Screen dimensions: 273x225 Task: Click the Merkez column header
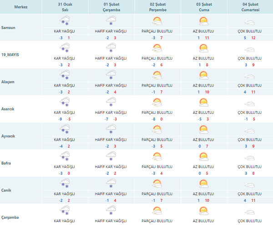20,7
